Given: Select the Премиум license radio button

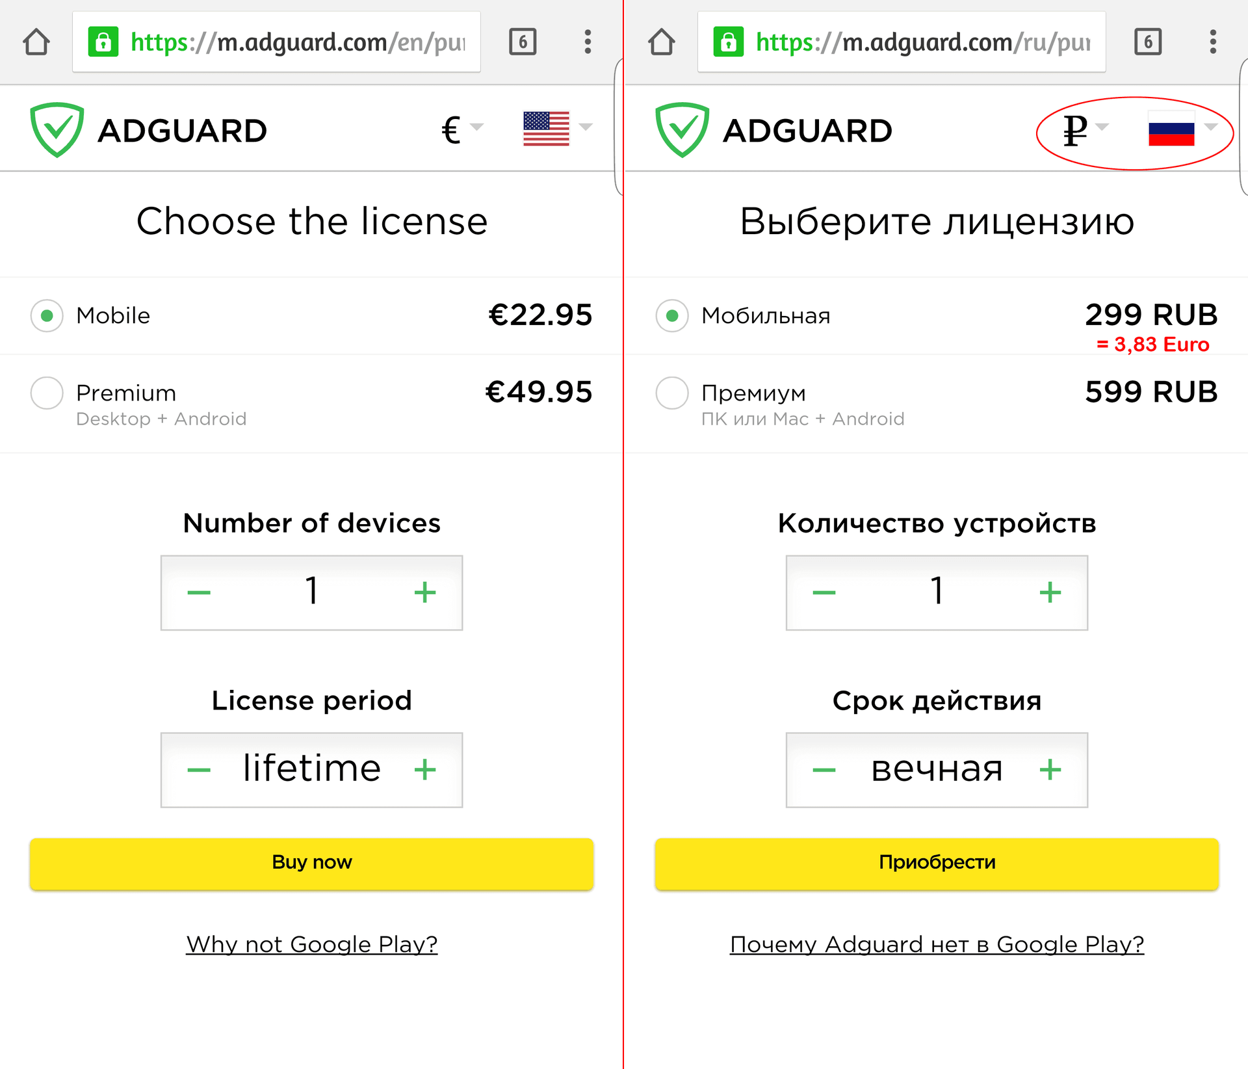Looking at the screenshot, I should tap(672, 393).
